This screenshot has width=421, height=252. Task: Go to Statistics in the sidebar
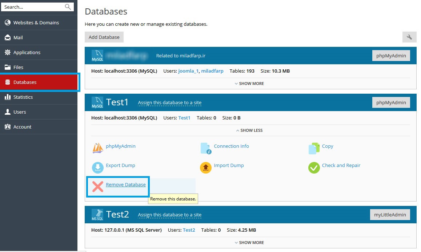(x=23, y=97)
